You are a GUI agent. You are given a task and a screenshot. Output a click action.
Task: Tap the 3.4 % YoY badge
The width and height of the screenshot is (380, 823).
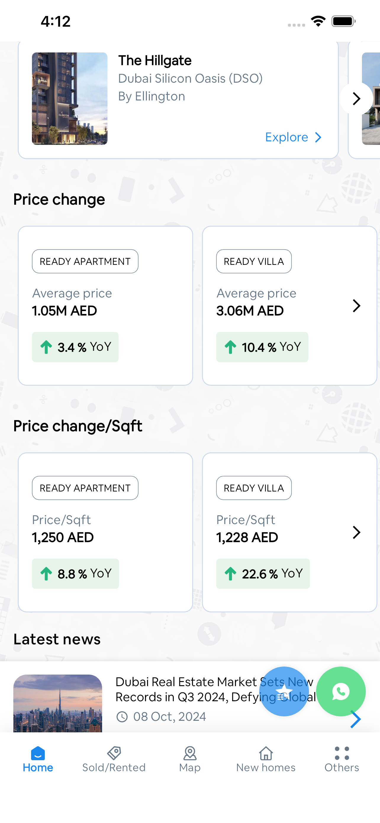[x=75, y=347]
